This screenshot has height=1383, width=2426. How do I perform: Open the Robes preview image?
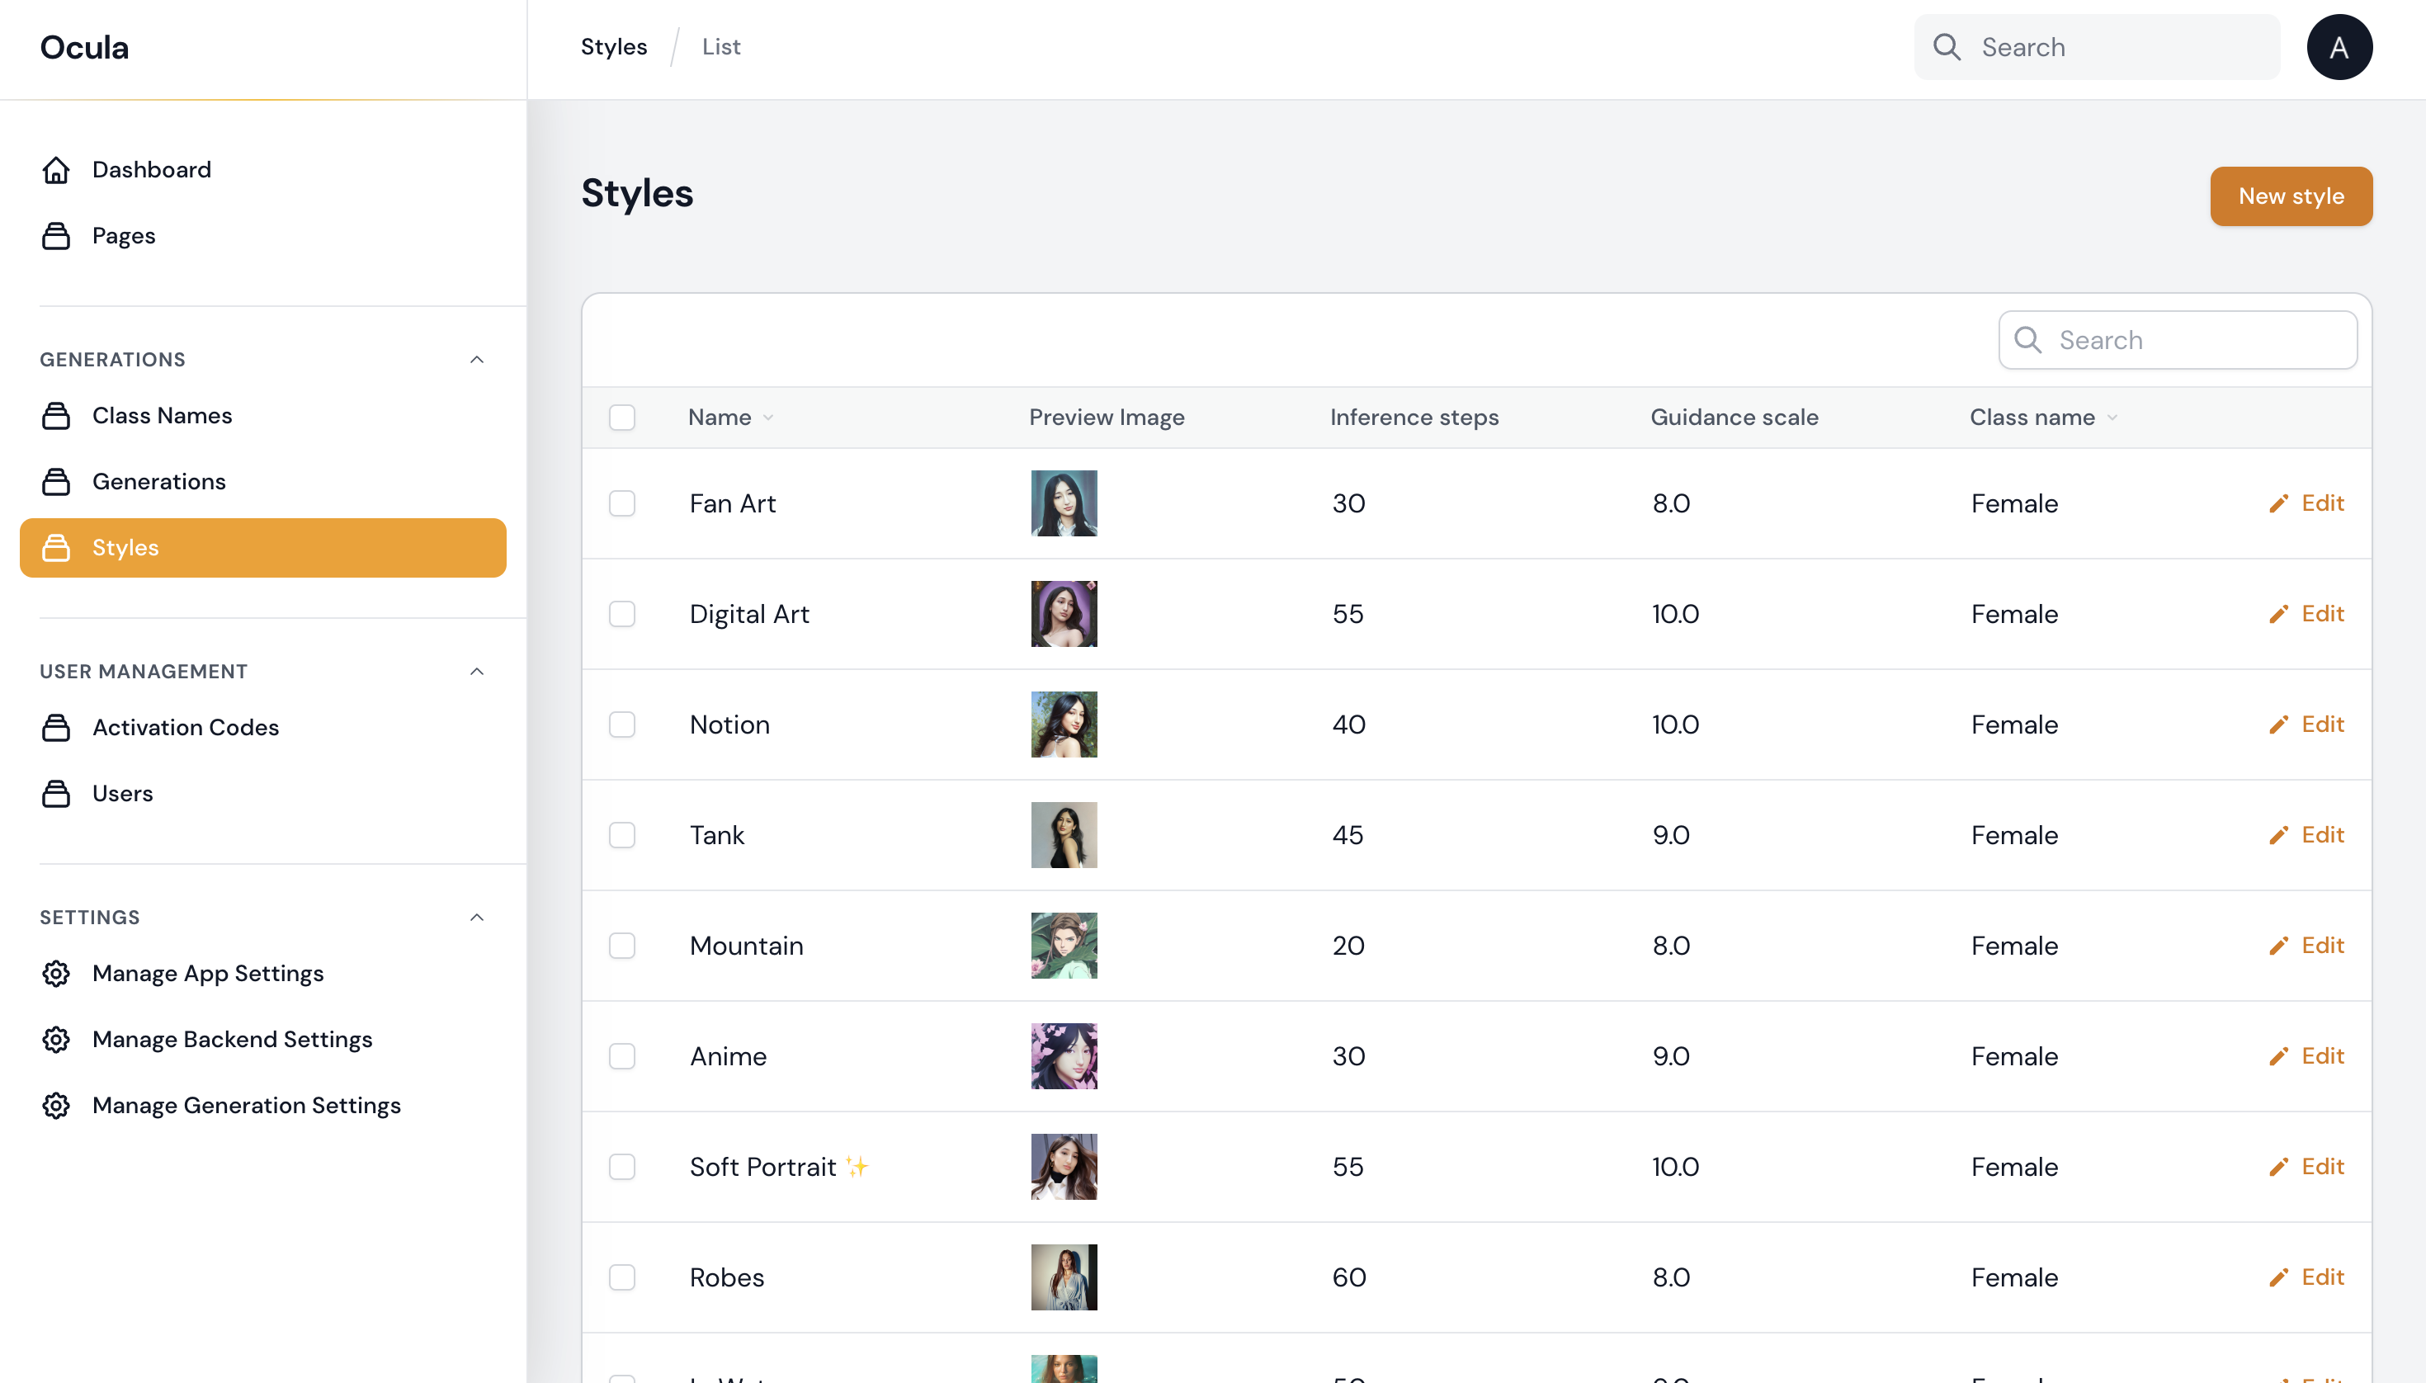coord(1064,1277)
